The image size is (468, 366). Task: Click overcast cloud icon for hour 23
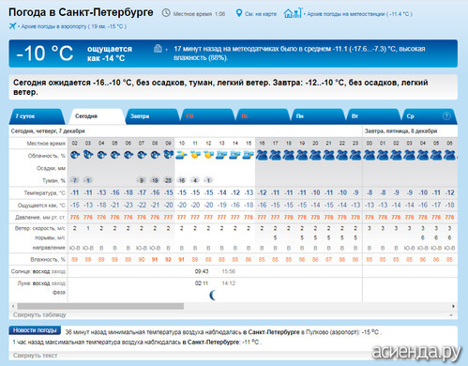(x=355, y=155)
